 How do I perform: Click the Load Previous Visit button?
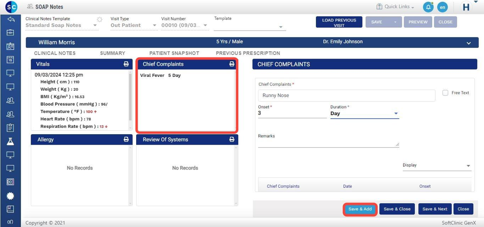[x=339, y=22]
